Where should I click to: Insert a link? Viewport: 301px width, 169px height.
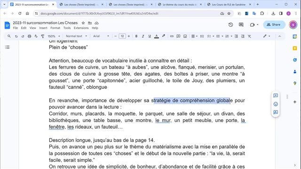(x=172, y=36)
